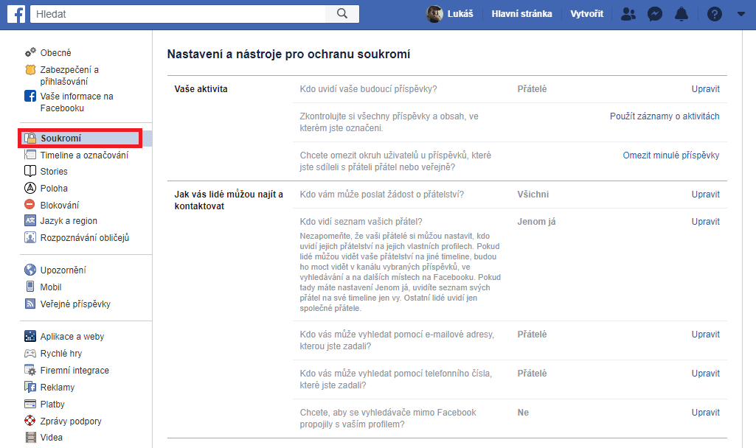The width and height of the screenshot is (756, 448).
Task: Click the 'Všichni' value
Action: point(533,194)
